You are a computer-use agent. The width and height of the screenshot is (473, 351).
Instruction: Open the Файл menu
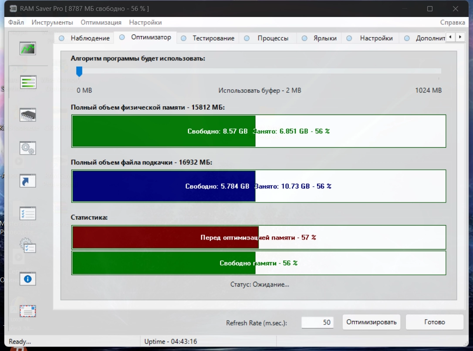click(16, 22)
